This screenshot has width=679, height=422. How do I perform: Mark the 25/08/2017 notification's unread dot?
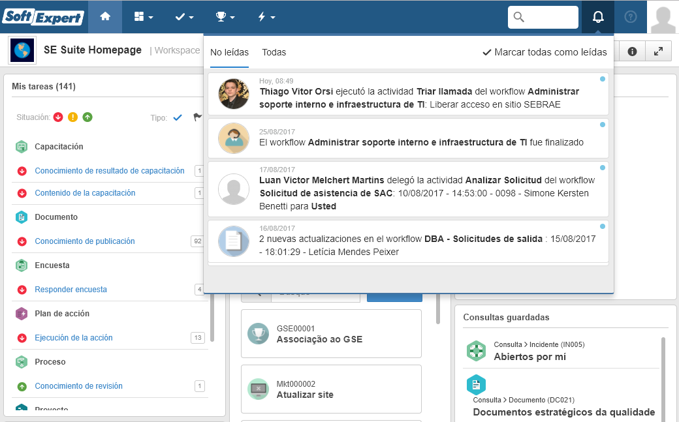[x=603, y=125]
